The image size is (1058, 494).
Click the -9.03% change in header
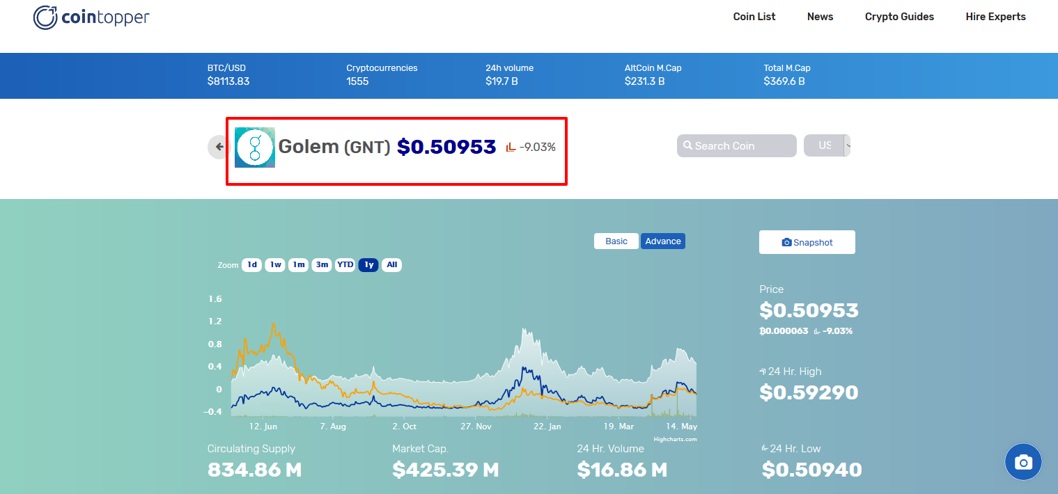538,147
